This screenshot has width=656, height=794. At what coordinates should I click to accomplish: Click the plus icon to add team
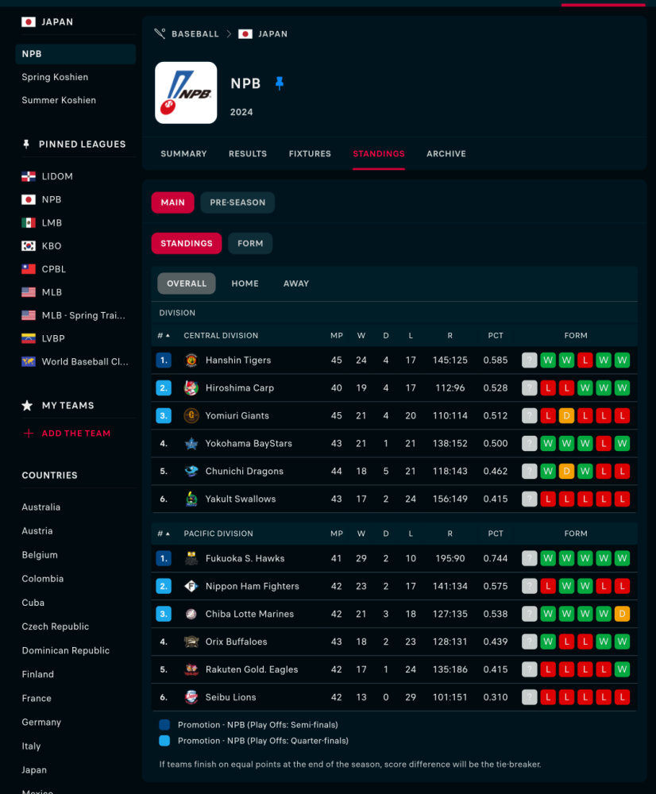(29, 434)
